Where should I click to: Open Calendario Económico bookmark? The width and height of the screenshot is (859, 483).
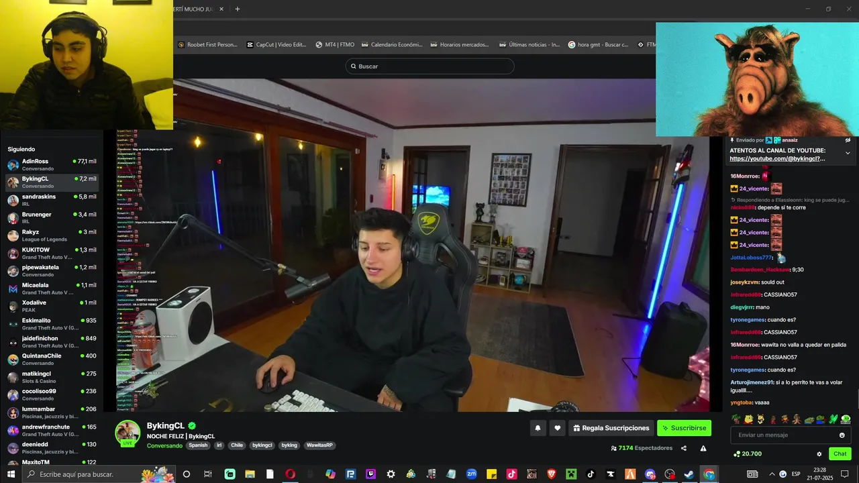click(x=392, y=45)
